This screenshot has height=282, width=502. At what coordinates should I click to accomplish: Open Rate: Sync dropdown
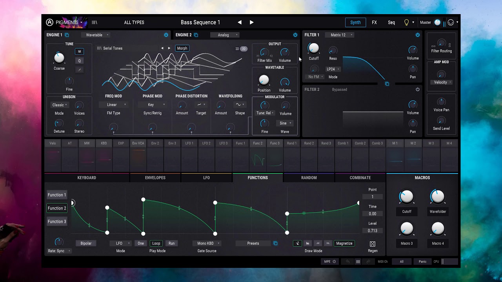tap(59, 251)
